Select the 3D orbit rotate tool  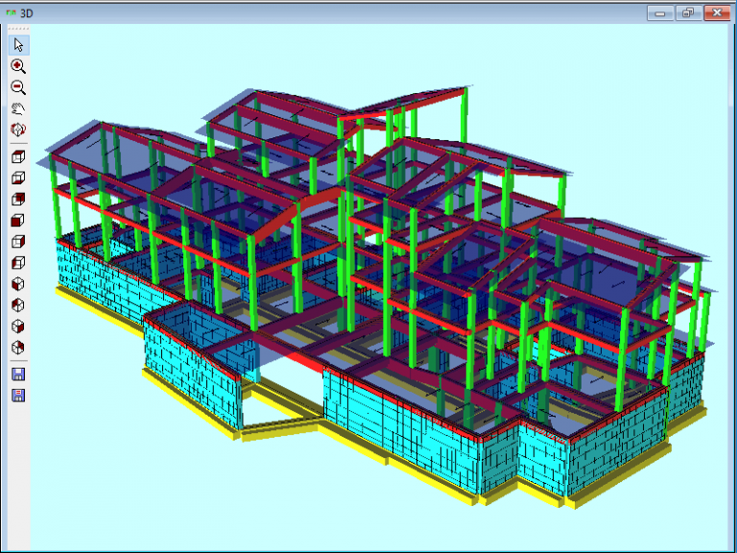tap(18, 130)
